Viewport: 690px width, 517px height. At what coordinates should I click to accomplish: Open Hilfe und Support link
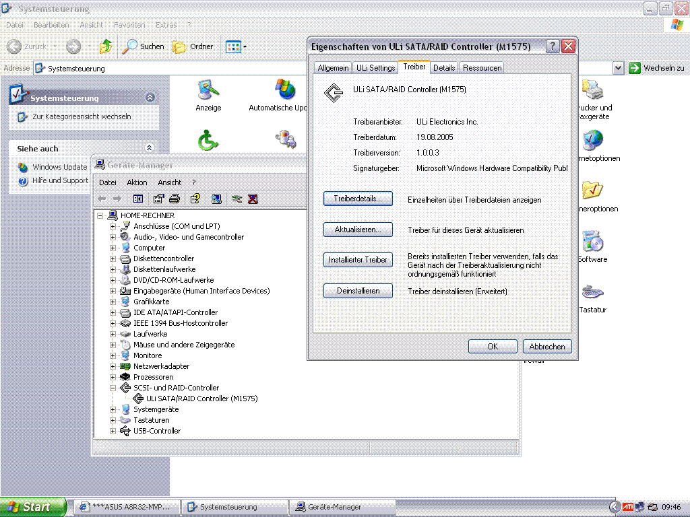click(60, 180)
